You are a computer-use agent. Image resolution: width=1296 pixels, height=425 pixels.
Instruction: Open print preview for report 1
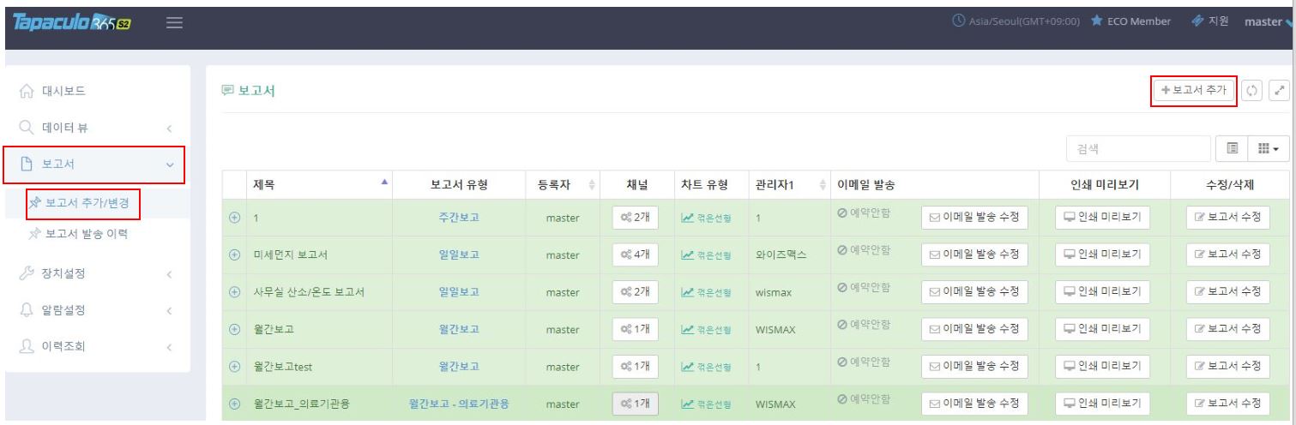click(1102, 218)
